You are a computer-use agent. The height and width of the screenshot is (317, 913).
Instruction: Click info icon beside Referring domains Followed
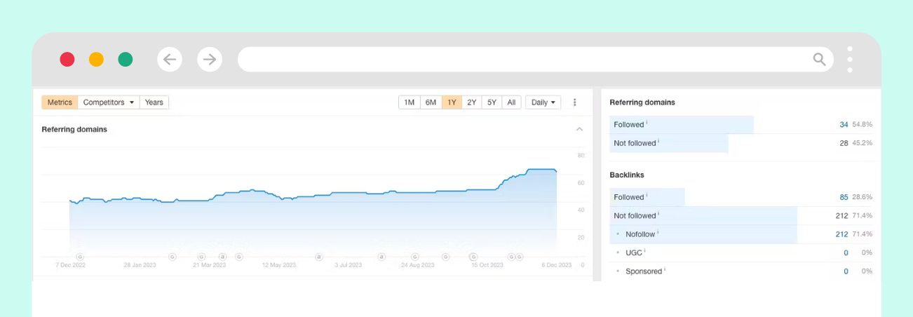(x=647, y=123)
